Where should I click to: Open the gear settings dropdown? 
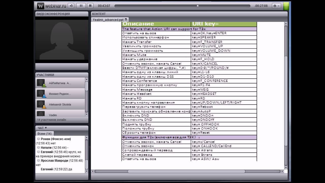276,6
